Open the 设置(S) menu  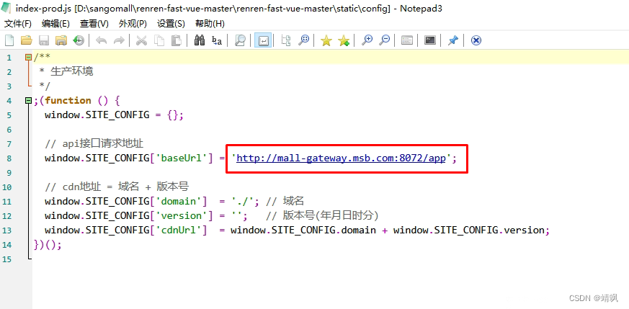pyautogui.click(x=171, y=23)
